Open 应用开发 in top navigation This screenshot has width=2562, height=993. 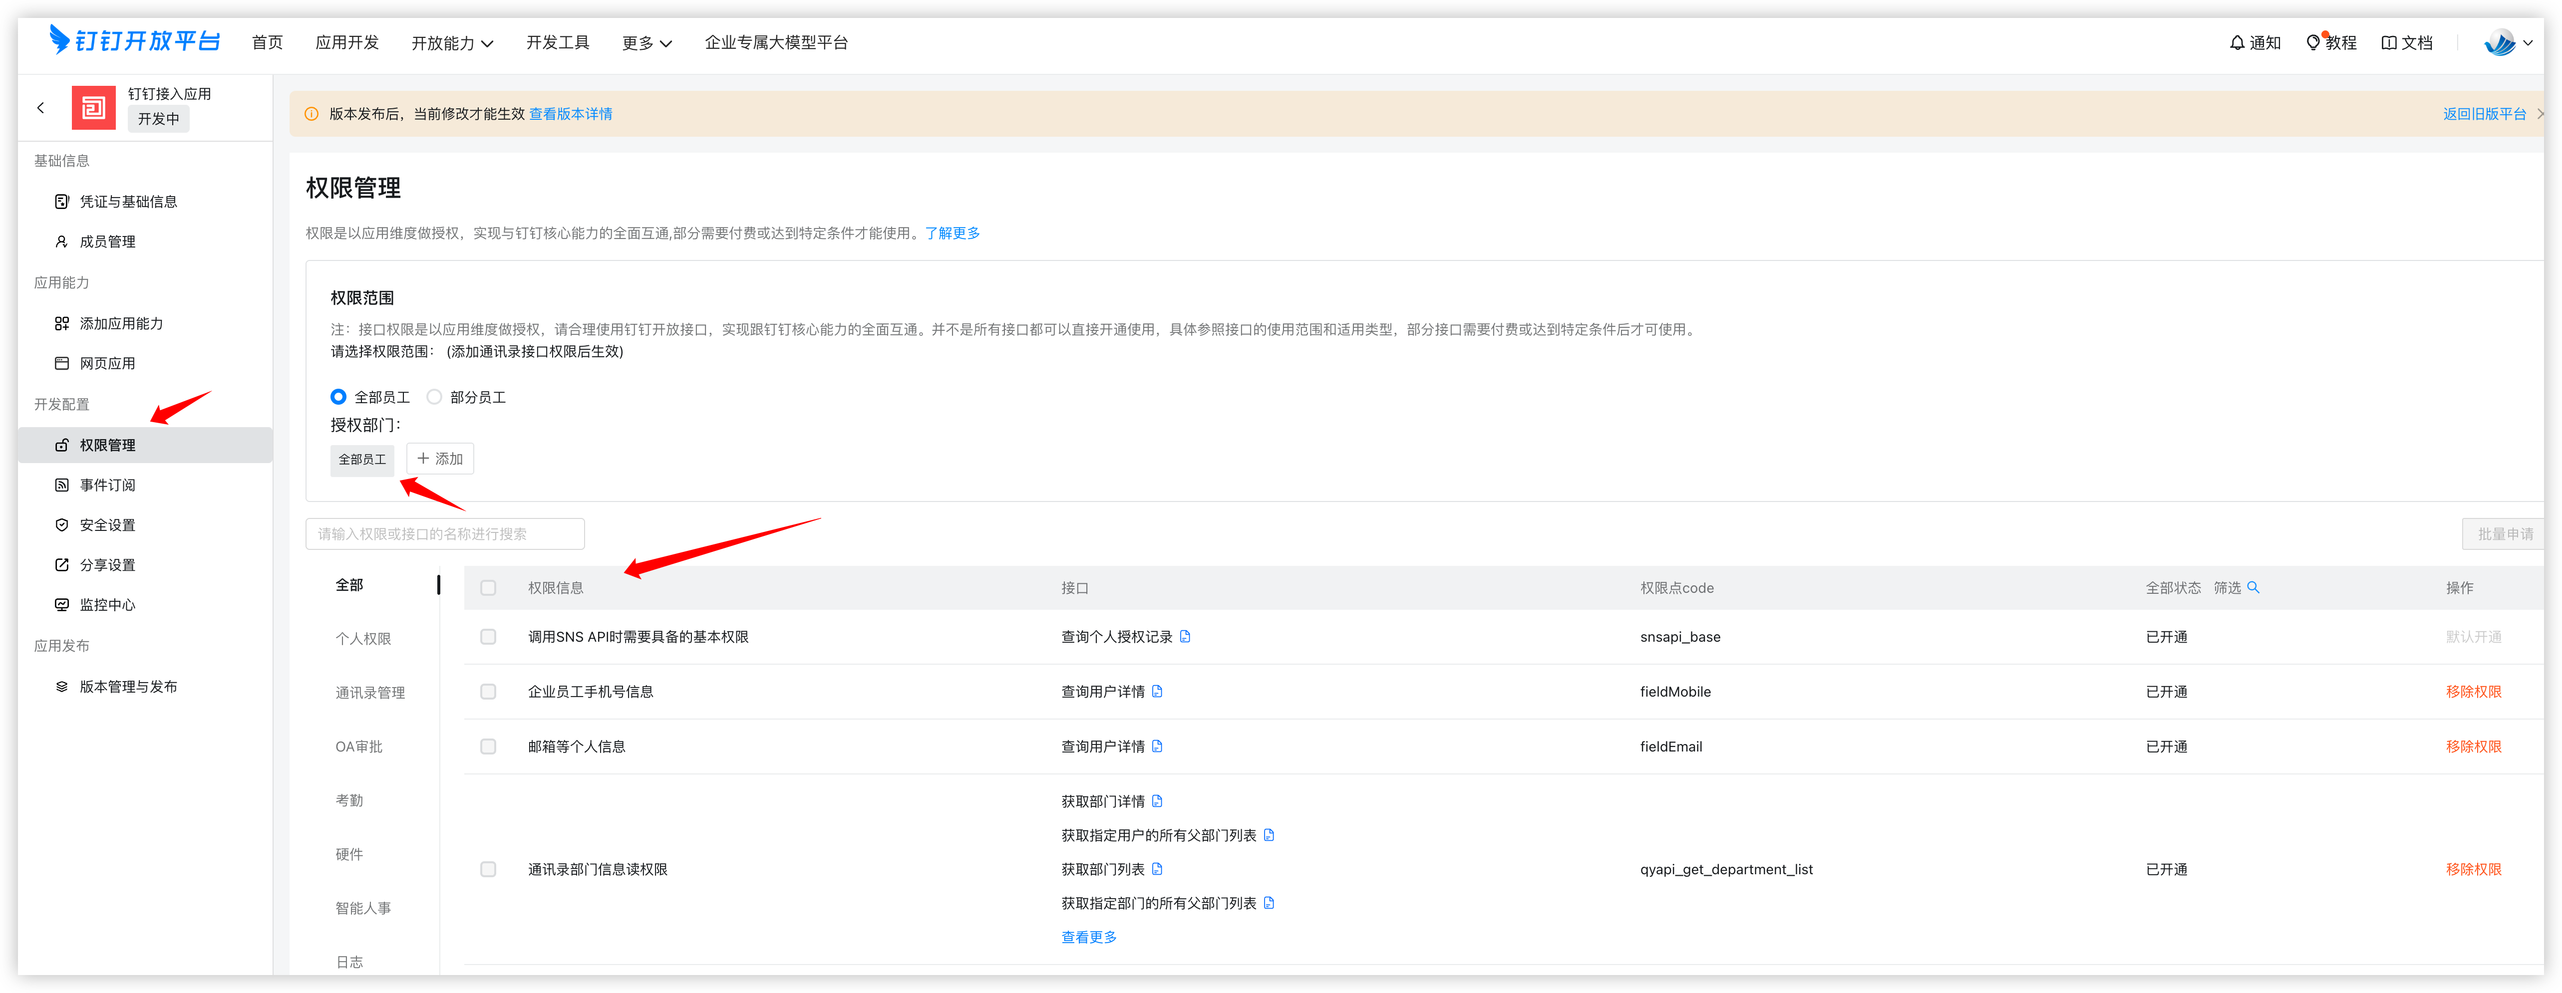click(x=347, y=43)
